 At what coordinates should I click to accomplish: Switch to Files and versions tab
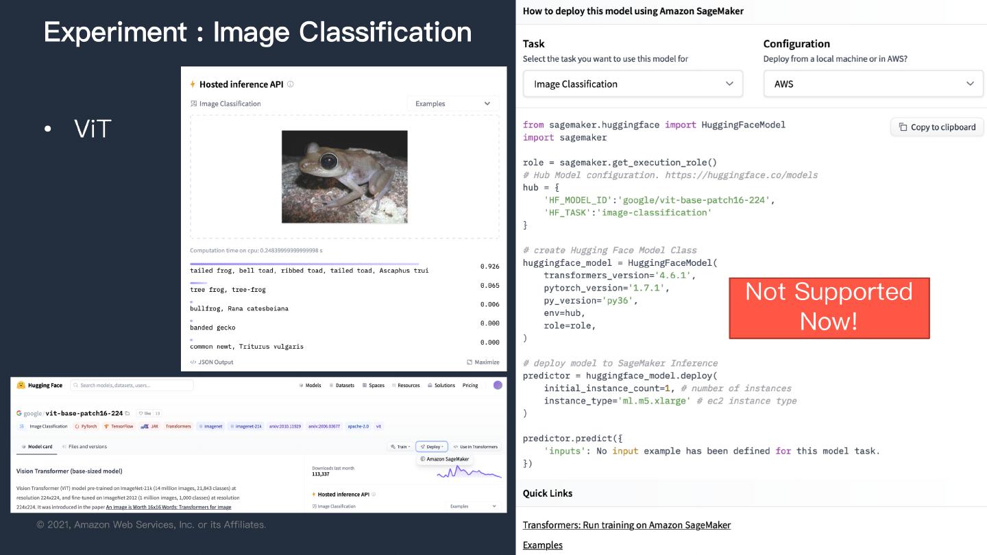[85, 447]
